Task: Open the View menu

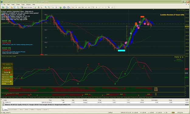Action: 9,5
